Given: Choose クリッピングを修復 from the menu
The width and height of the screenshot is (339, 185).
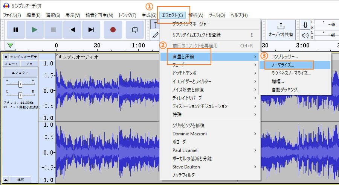Looking at the screenshot, I should click(x=210, y=126).
